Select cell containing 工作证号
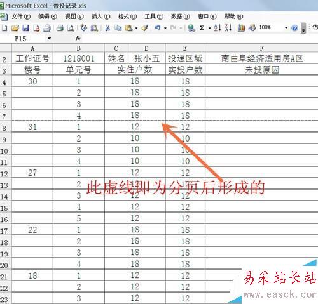Screen dimensions: 318x304 coord(32,58)
